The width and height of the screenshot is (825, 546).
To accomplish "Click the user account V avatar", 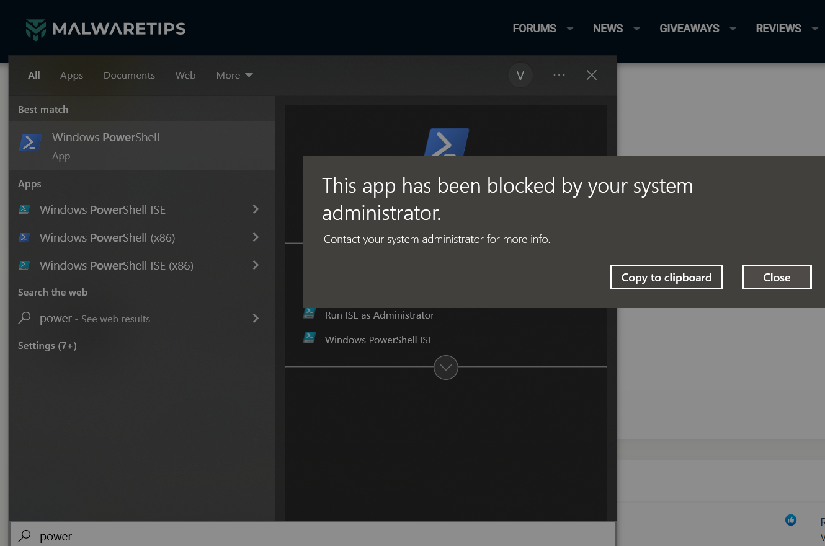I will tap(520, 76).
